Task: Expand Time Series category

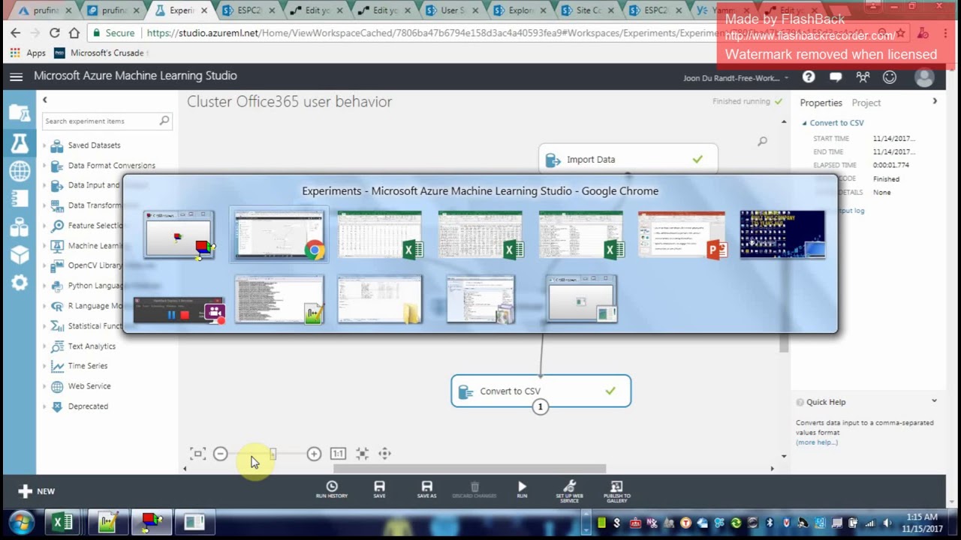Action: [x=44, y=366]
